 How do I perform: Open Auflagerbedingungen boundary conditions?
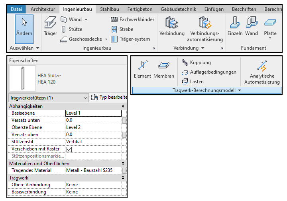(209, 72)
